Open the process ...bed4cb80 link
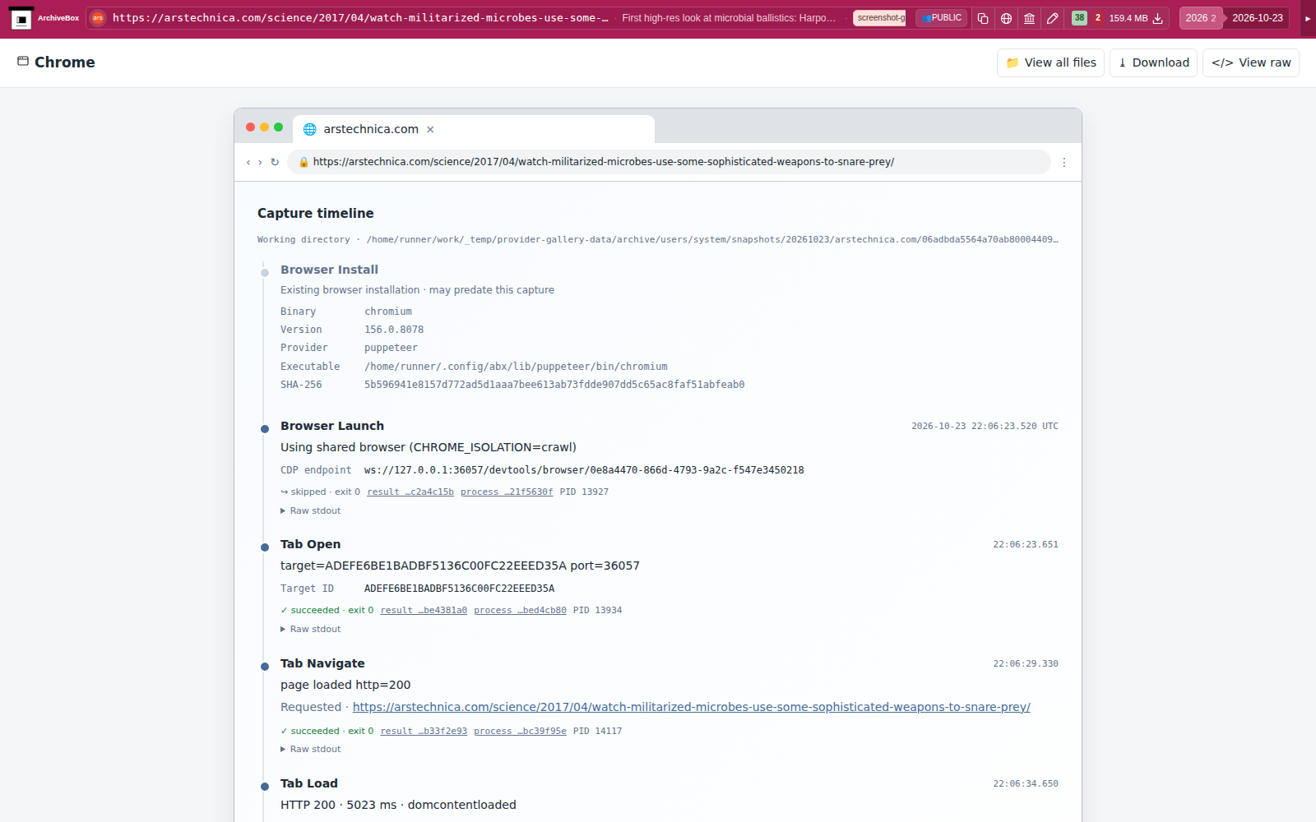1316x822 pixels. click(520, 611)
